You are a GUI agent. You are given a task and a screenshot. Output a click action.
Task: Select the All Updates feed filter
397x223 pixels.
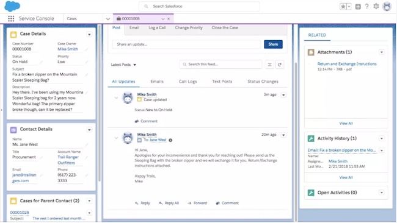[x=123, y=82]
